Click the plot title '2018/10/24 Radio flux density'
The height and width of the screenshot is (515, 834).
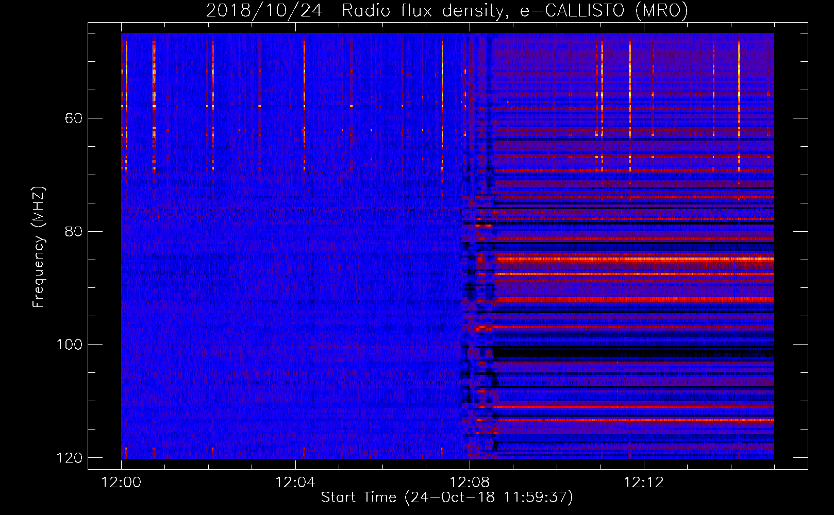(447, 10)
